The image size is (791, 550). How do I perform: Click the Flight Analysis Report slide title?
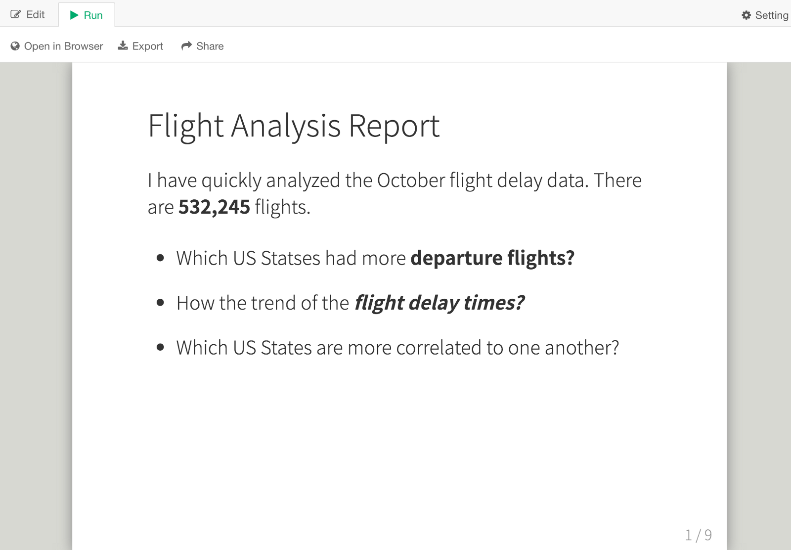[x=294, y=126]
